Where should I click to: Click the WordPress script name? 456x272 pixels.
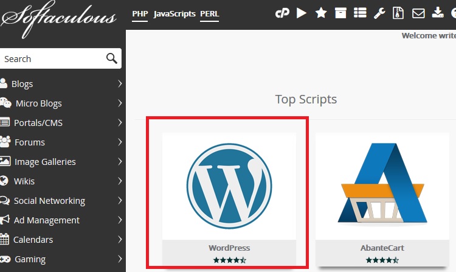(229, 248)
